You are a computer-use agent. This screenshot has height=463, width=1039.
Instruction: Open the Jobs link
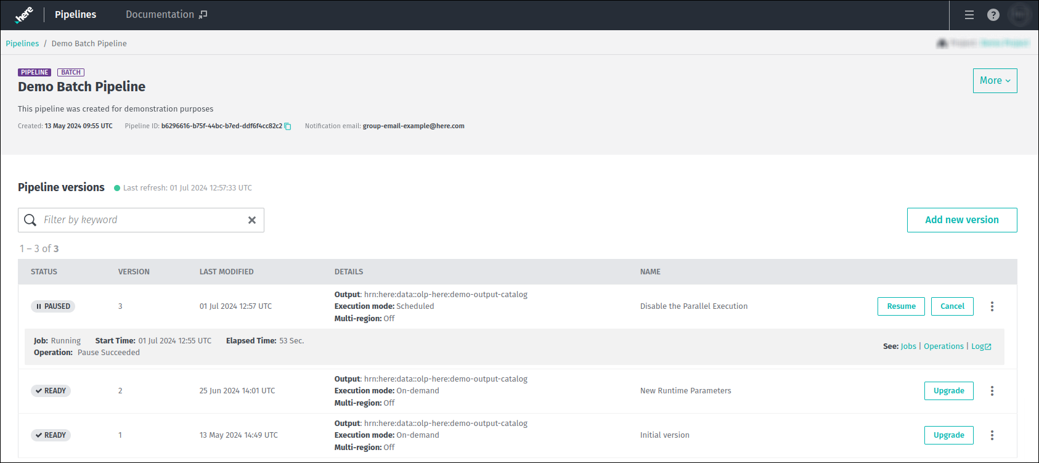tap(908, 346)
